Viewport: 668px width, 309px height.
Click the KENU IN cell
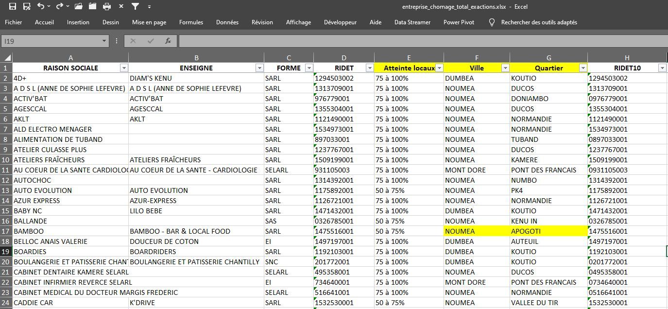tap(548, 221)
